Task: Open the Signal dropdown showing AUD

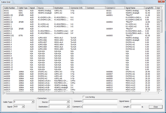Action: [23, 107]
